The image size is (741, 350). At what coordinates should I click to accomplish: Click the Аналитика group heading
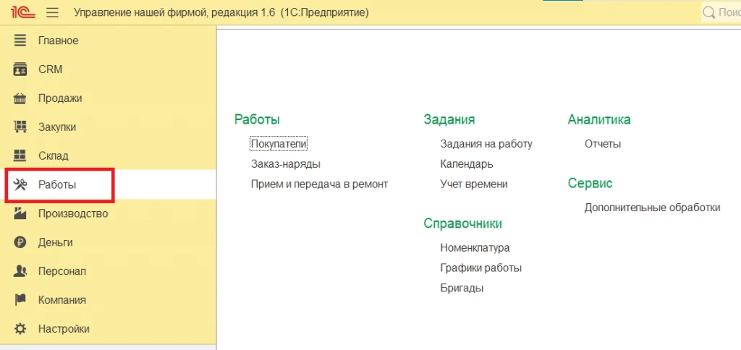pyautogui.click(x=599, y=119)
